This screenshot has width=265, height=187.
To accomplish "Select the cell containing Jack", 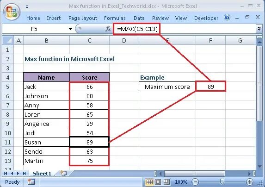I will [46, 87].
